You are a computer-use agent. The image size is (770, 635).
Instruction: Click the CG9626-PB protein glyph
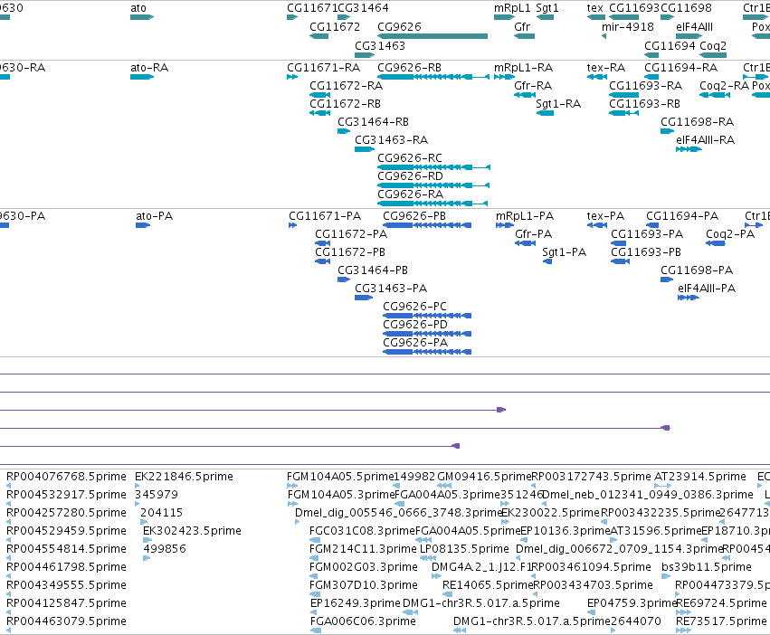pyautogui.click(x=427, y=225)
